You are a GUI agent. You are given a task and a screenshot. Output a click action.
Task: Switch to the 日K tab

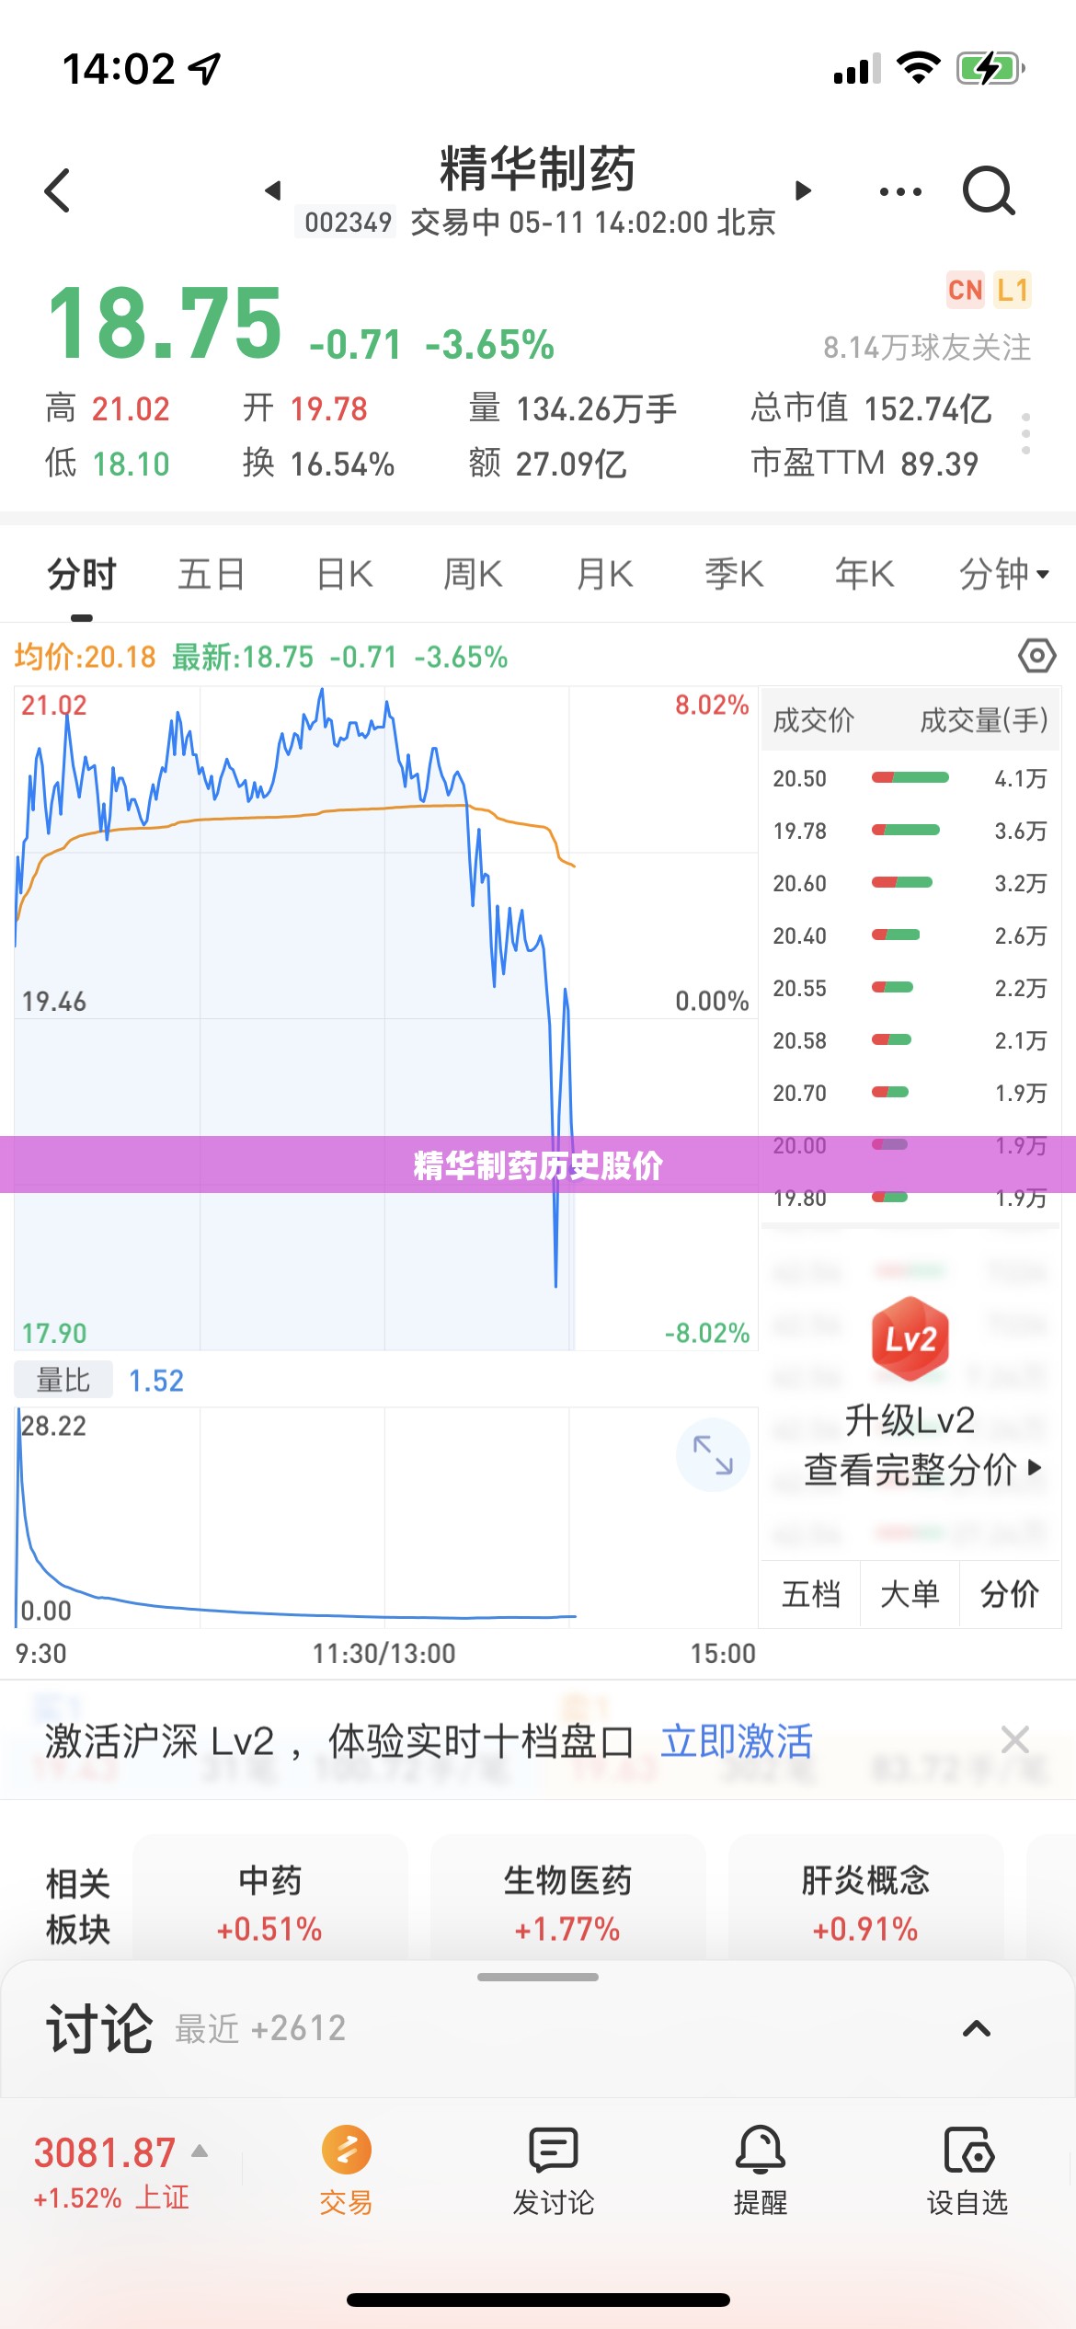coord(345,574)
